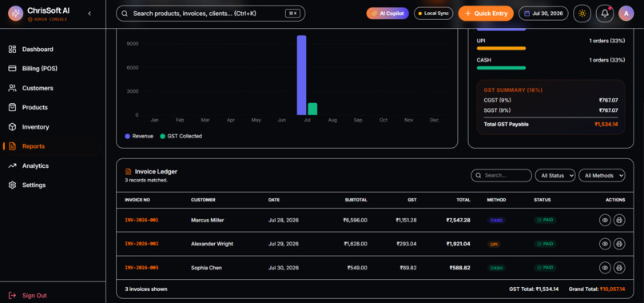
Task: Click the Products bag icon
Action: tap(12, 107)
